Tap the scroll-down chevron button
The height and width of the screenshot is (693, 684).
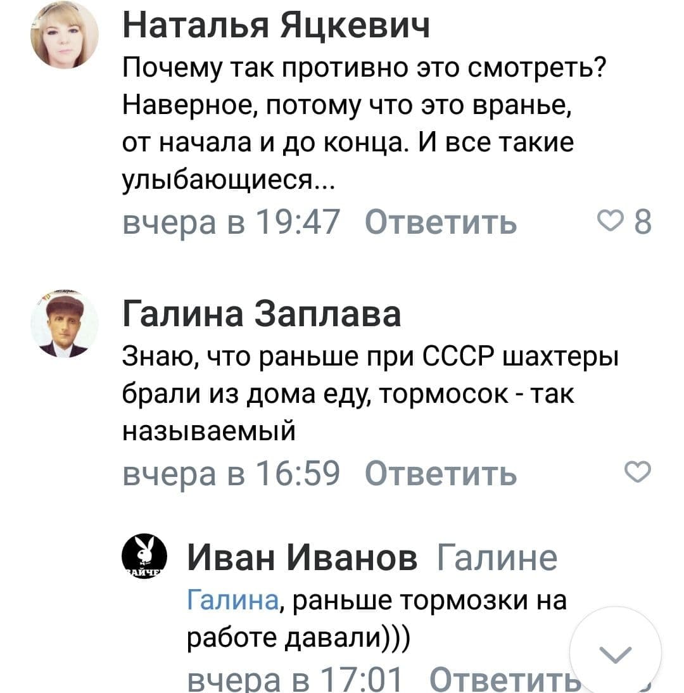click(x=615, y=652)
